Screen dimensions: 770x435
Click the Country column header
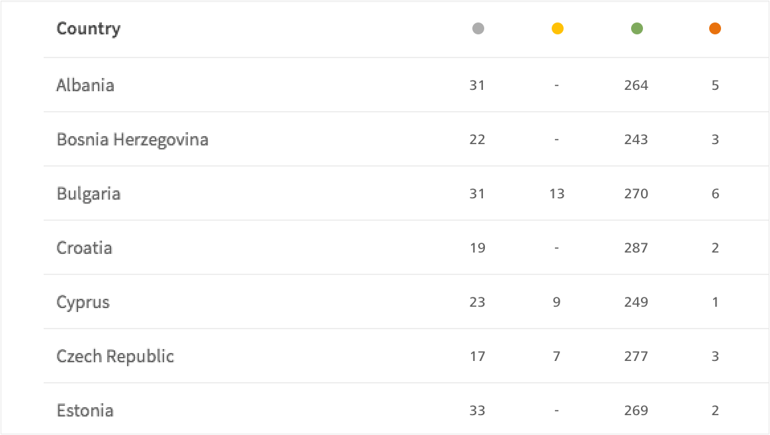click(89, 28)
